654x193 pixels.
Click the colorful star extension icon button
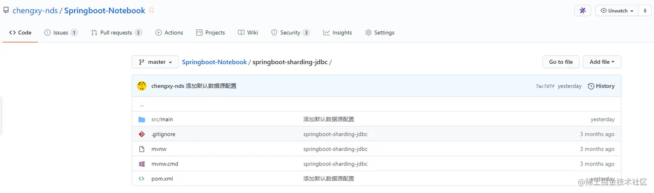point(583,11)
